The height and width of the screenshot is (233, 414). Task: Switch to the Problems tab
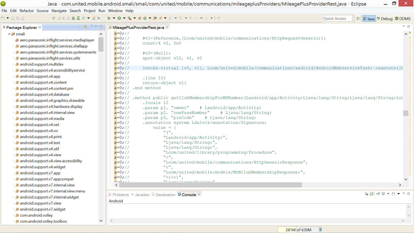(x=119, y=195)
